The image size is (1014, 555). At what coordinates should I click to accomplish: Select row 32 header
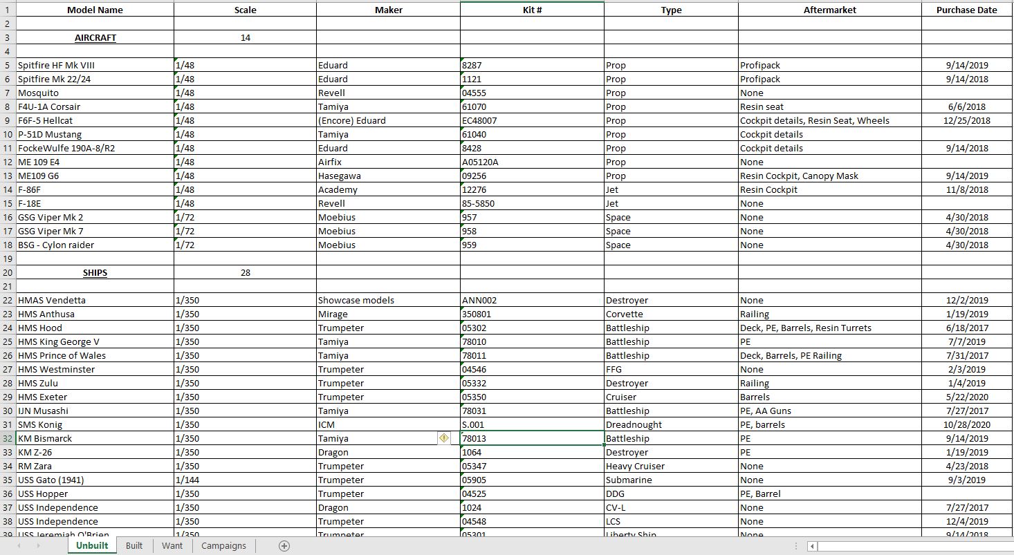[8, 438]
